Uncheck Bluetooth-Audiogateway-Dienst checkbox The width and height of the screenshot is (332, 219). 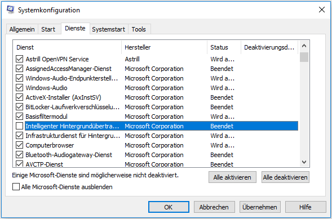[20, 155]
